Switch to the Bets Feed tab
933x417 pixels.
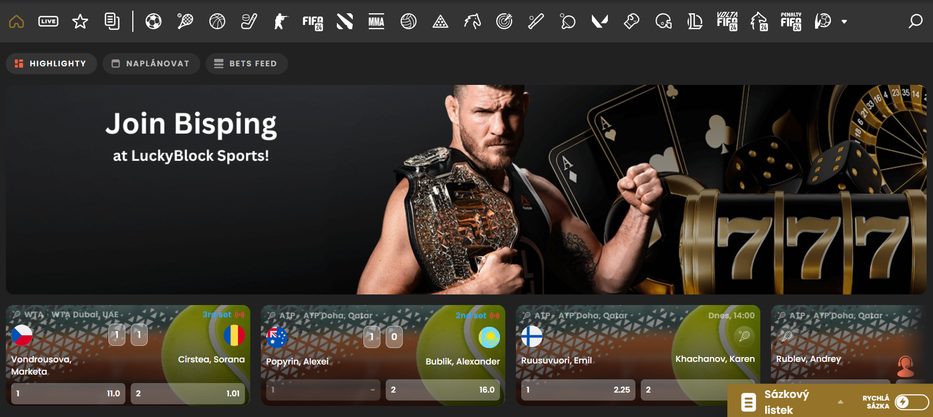(247, 64)
